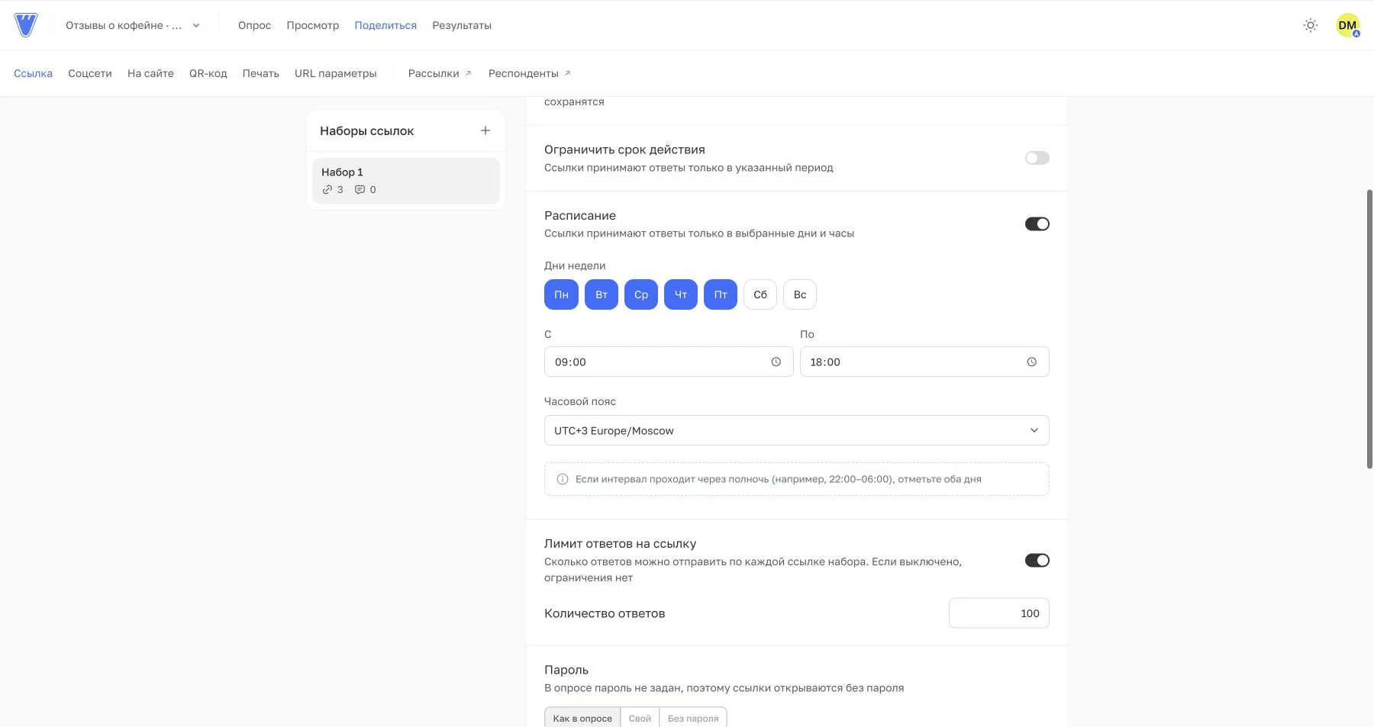Open Часовой пояс UTC+3 Europe/Moscow dropdown
1374x727 pixels.
[797, 430]
